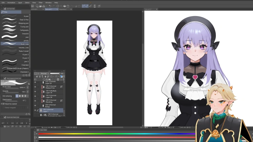Open Brush Size dynamics button
Screen dimensions: 253x142
click(x=28, y=87)
